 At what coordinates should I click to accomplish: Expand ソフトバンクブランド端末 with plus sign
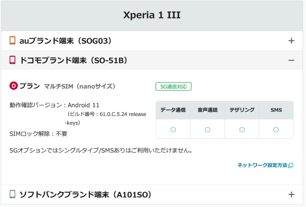[x=291, y=195]
